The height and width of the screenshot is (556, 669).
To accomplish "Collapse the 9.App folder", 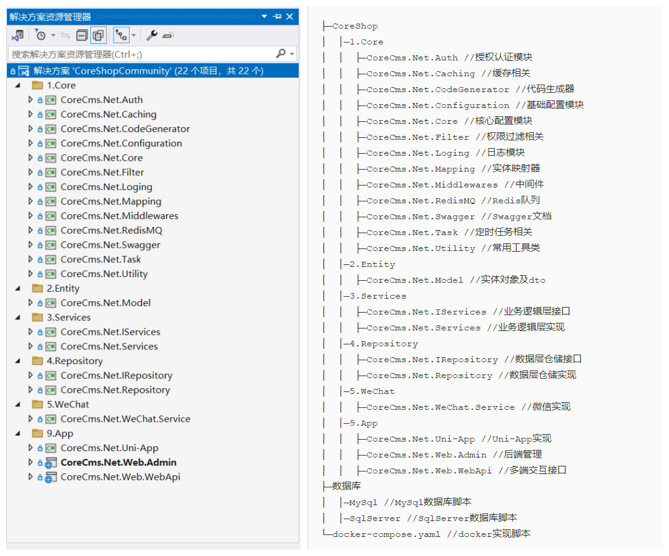I will click(x=18, y=433).
